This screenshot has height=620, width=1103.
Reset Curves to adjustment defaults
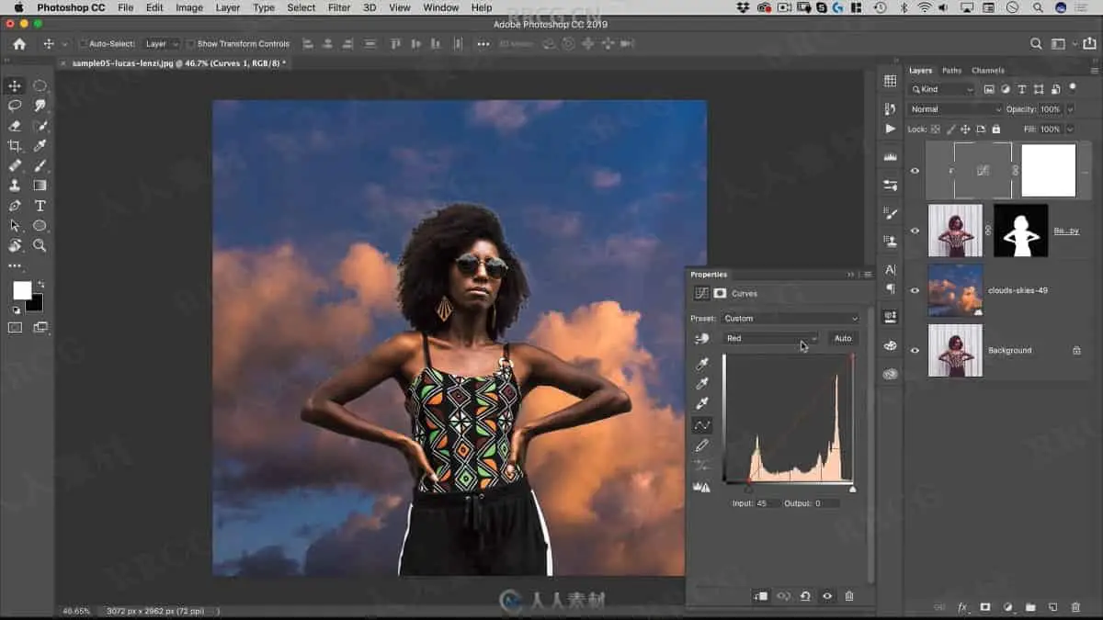(x=805, y=596)
